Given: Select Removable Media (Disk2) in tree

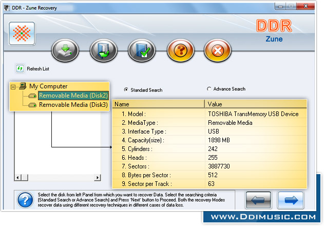Looking at the screenshot, I should point(73,96).
